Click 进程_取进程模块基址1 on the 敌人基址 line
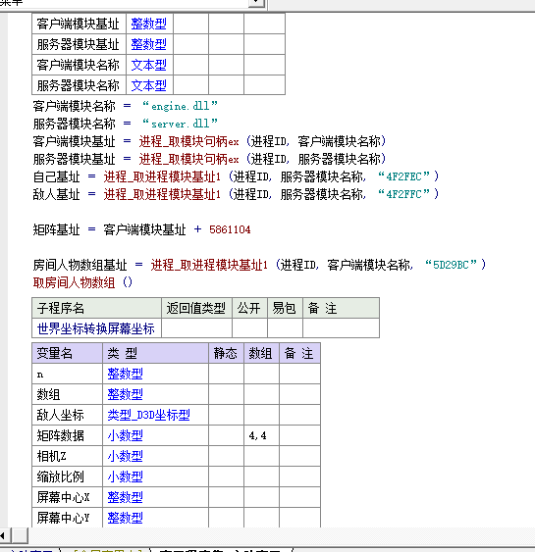The image size is (535, 552). click(x=162, y=194)
